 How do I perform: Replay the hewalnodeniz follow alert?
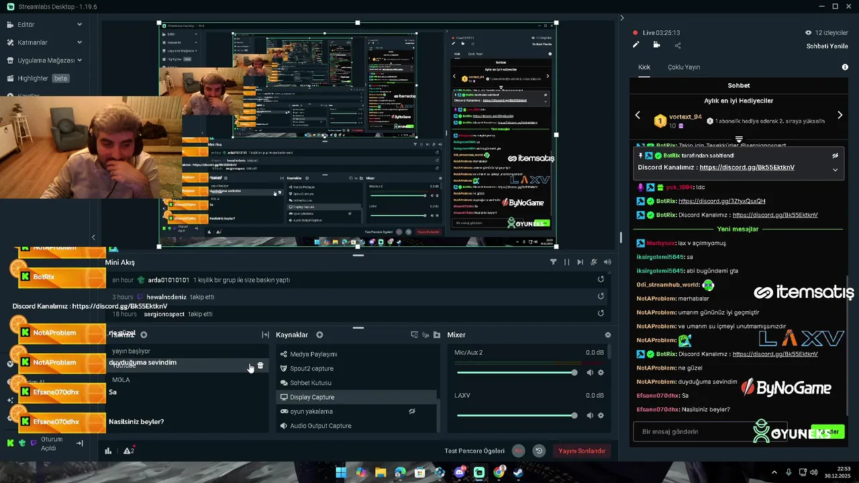point(601,296)
